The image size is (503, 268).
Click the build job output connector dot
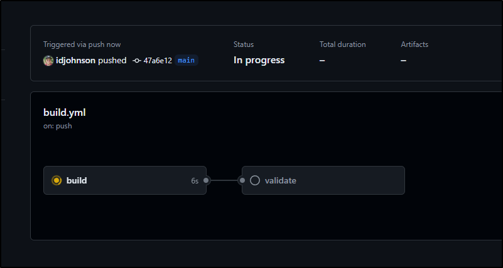pyautogui.click(x=206, y=180)
